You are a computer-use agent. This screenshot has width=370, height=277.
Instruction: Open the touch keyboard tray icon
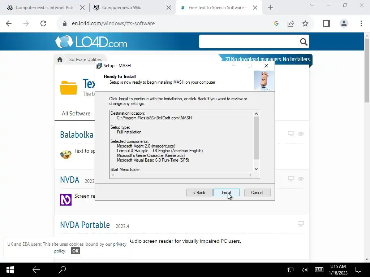pos(319,270)
